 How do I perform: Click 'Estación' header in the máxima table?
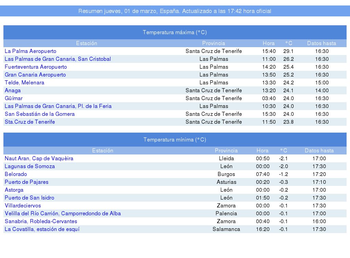[86, 43]
